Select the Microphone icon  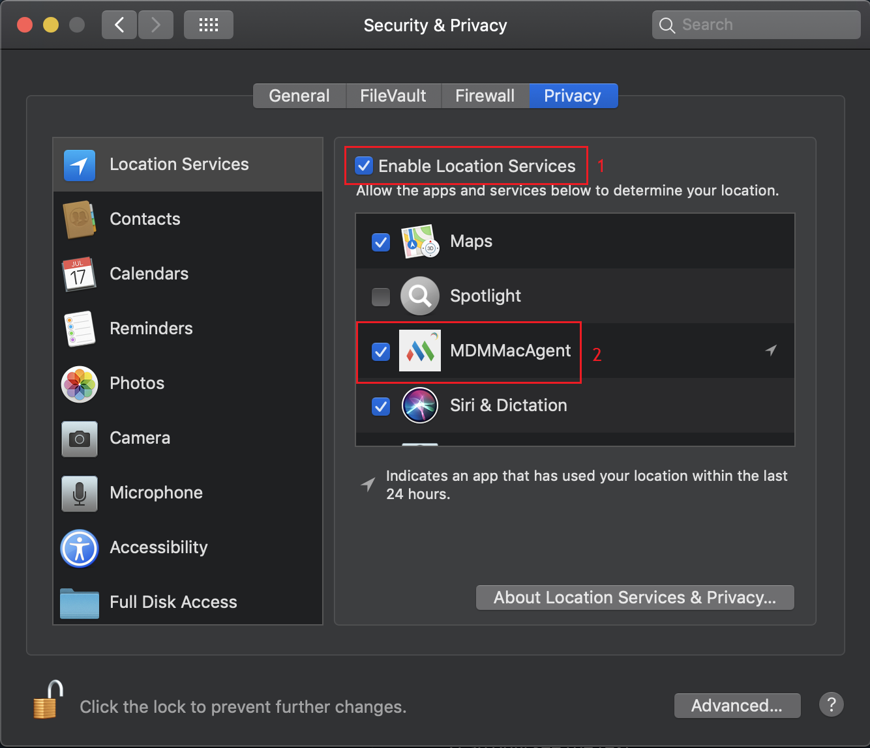click(x=78, y=493)
